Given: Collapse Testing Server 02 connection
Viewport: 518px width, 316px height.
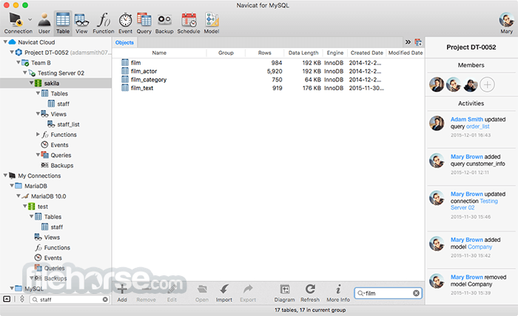Looking at the screenshot, I should pos(25,73).
